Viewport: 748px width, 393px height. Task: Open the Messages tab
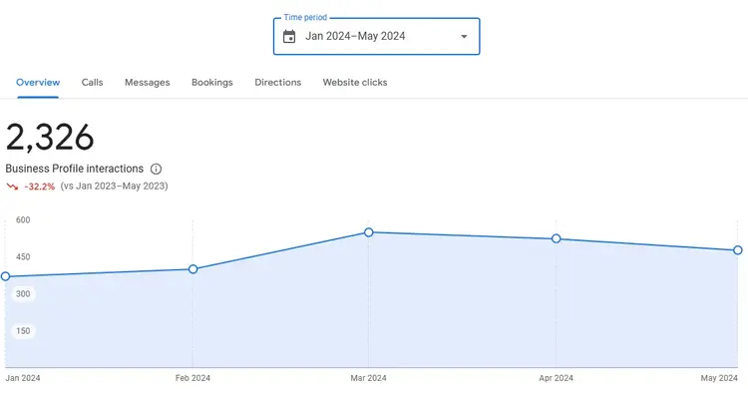[148, 83]
